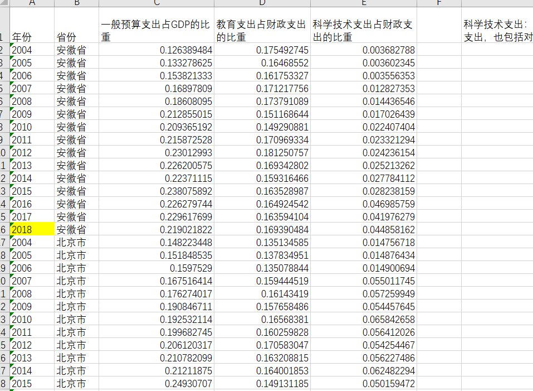This screenshot has width=533, height=391.
Task: Select cell with value 0.219021822
Action: tap(157, 229)
